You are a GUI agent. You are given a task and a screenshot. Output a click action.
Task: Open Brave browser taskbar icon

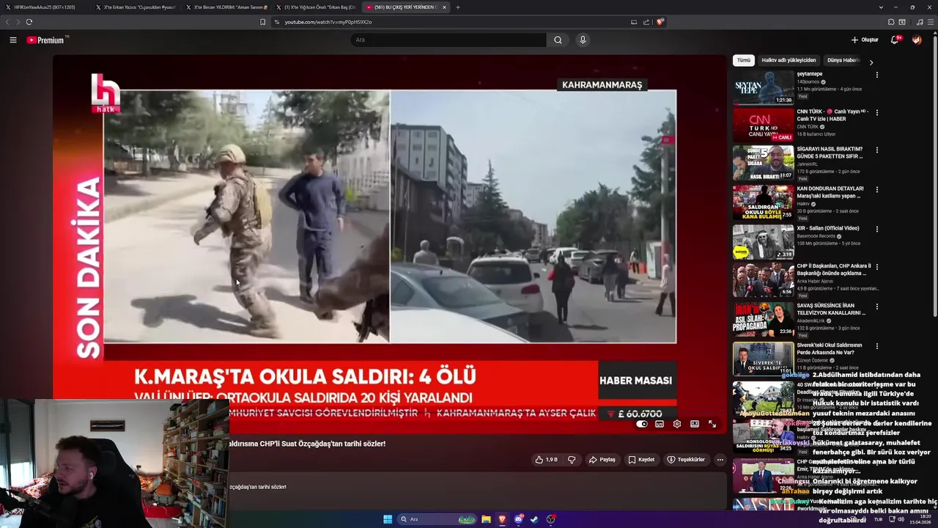[502, 519]
